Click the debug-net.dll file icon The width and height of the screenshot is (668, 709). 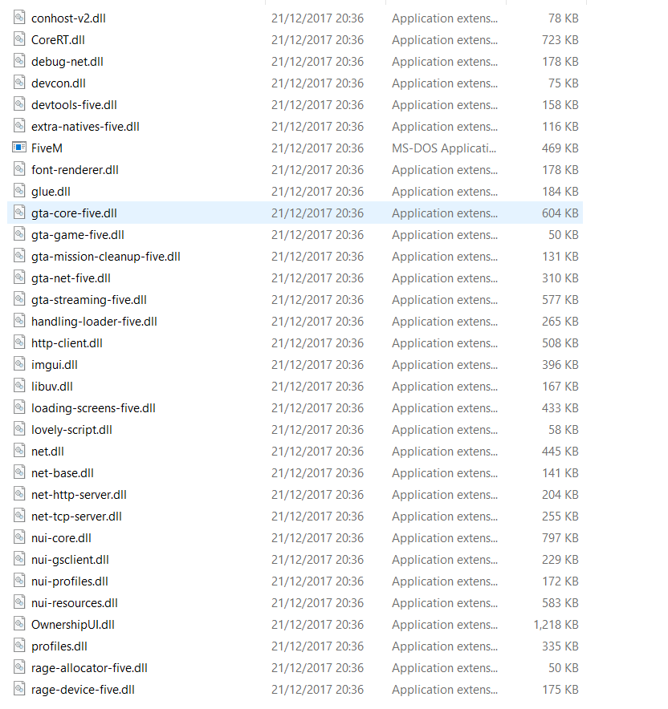19,61
